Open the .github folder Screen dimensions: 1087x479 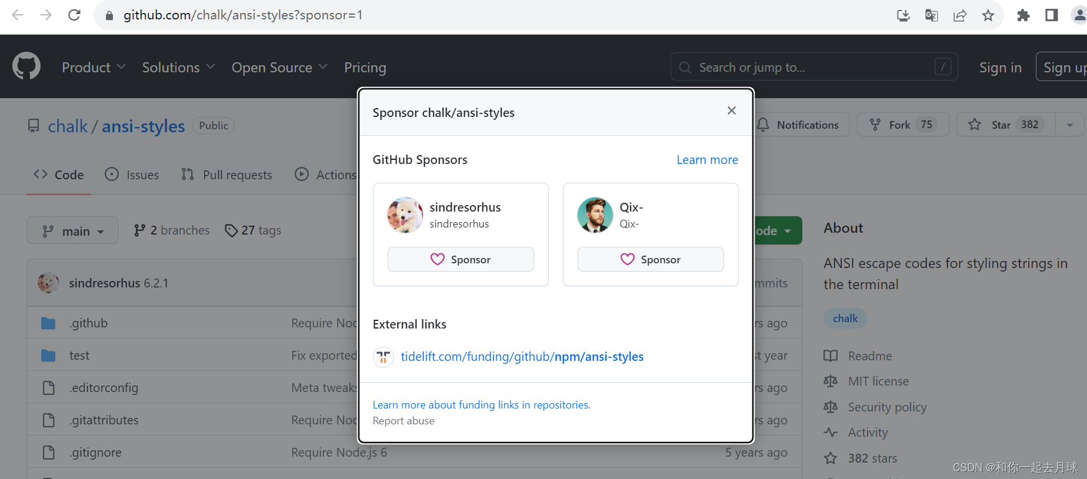click(88, 323)
